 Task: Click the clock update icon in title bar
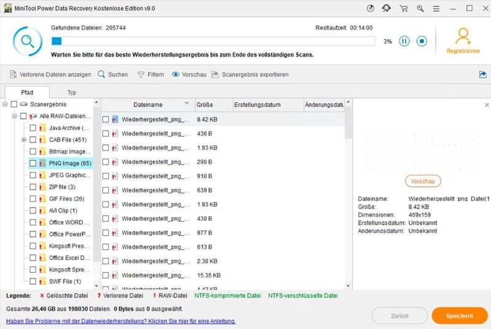coord(371,9)
